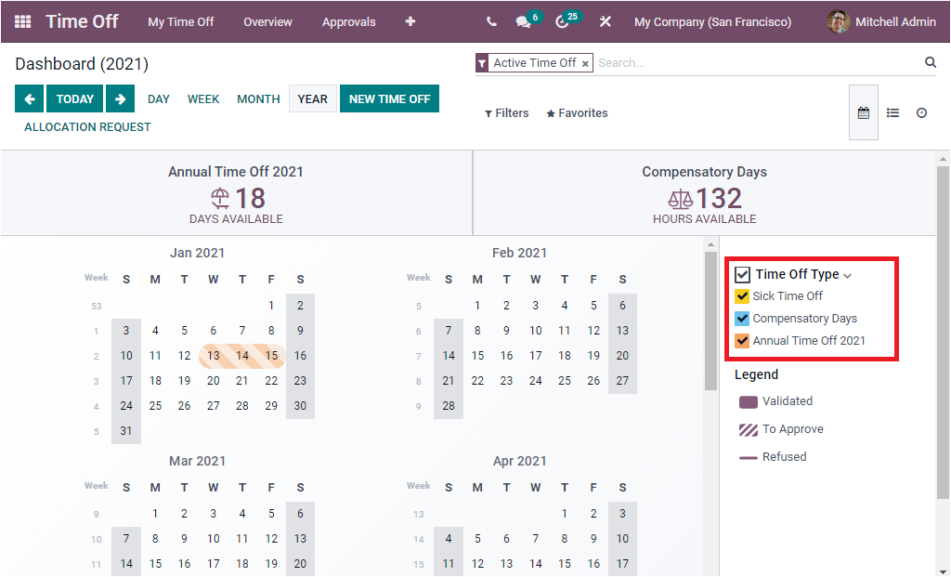Remove the Active Time Off filter tag

(x=585, y=61)
